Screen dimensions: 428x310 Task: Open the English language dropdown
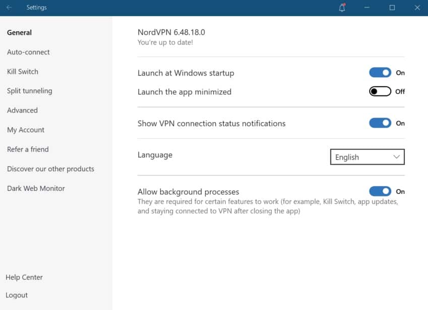367,157
